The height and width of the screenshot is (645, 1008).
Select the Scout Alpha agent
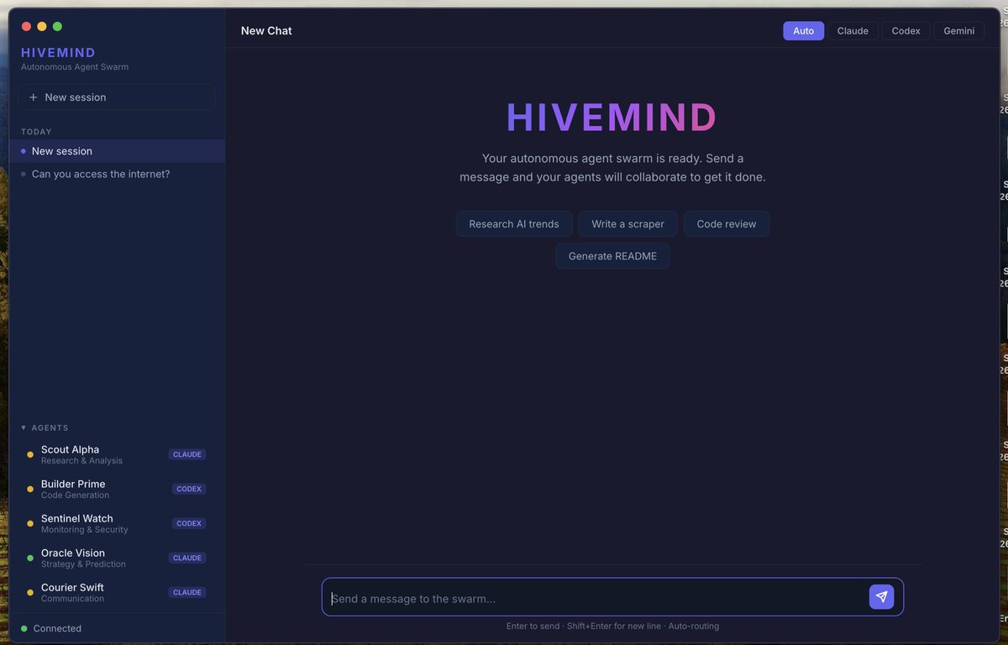pyautogui.click(x=117, y=454)
